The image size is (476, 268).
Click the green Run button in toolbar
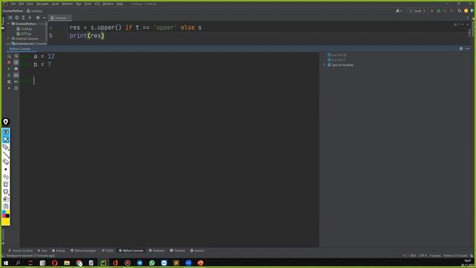click(x=432, y=10)
